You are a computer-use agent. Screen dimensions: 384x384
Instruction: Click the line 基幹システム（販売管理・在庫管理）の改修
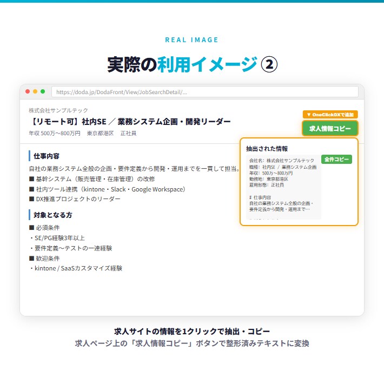(92, 179)
